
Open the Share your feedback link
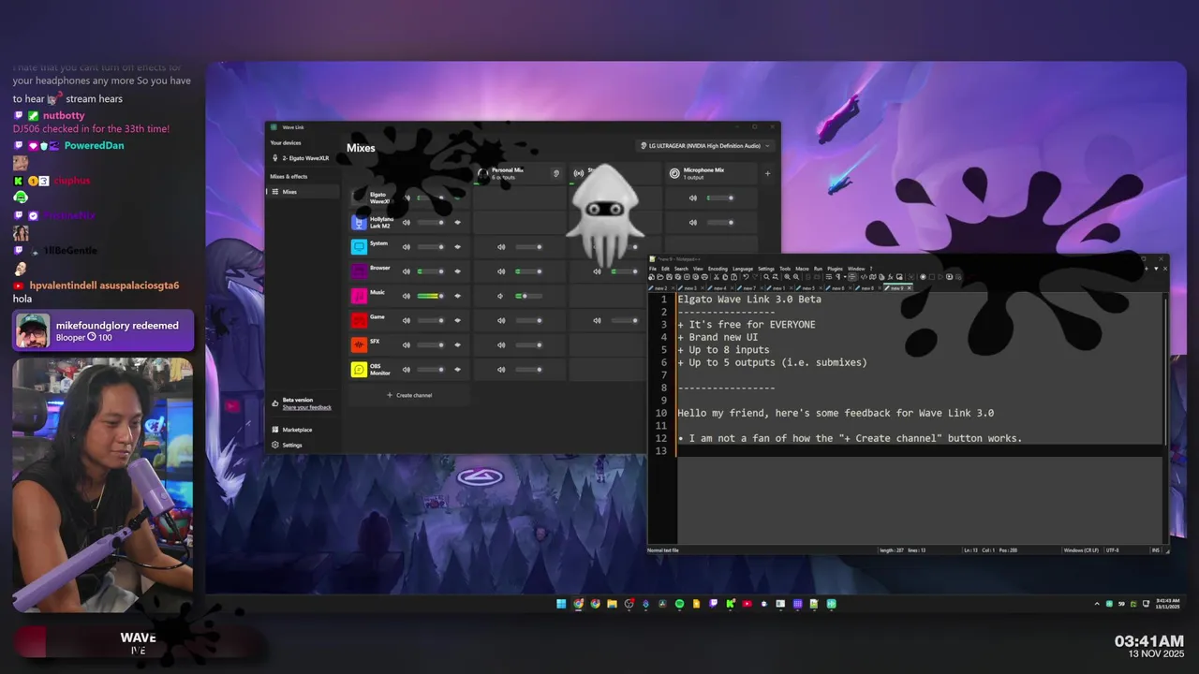click(x=307, y=407)
